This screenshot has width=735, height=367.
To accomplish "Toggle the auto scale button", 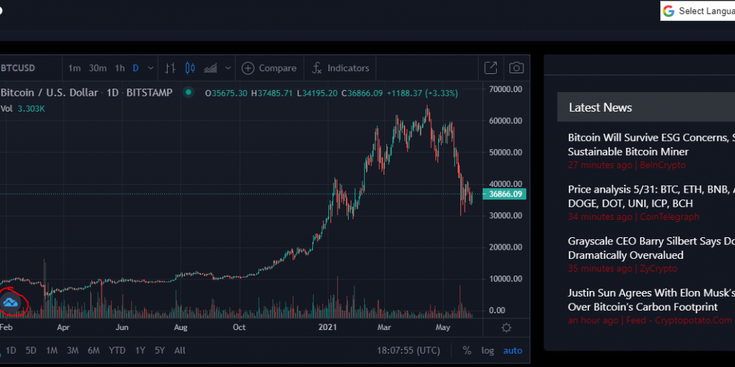I will 513,351.
